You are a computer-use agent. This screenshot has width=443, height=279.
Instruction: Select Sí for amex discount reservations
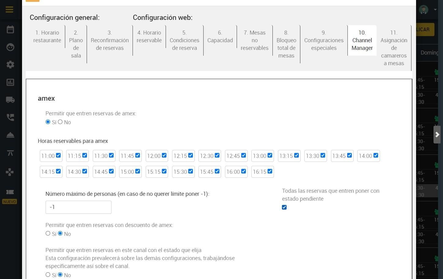(x=48, y=233)
